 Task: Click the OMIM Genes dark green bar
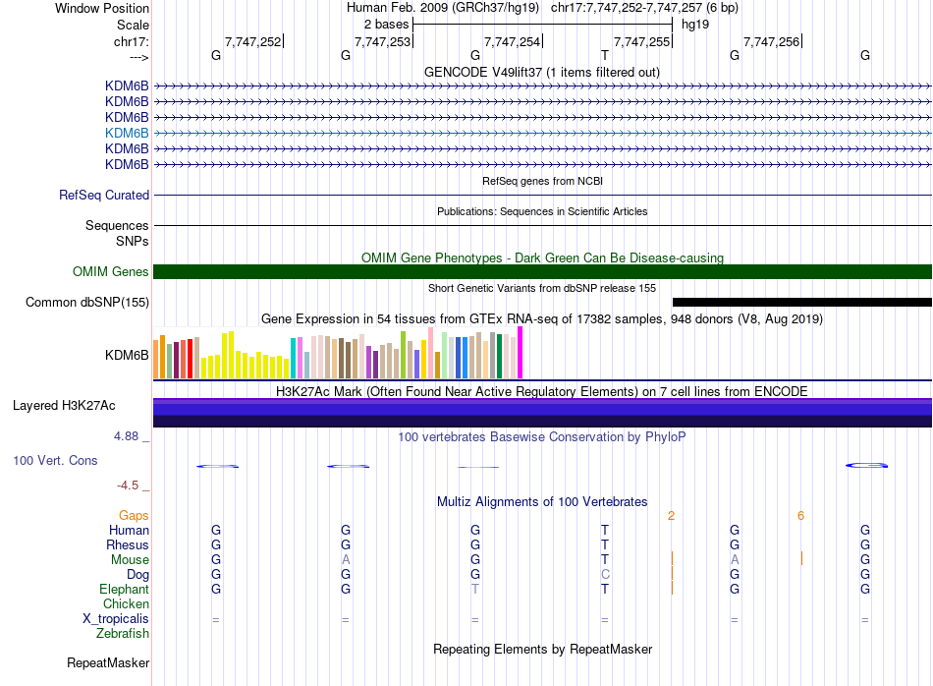coord(542,271)
